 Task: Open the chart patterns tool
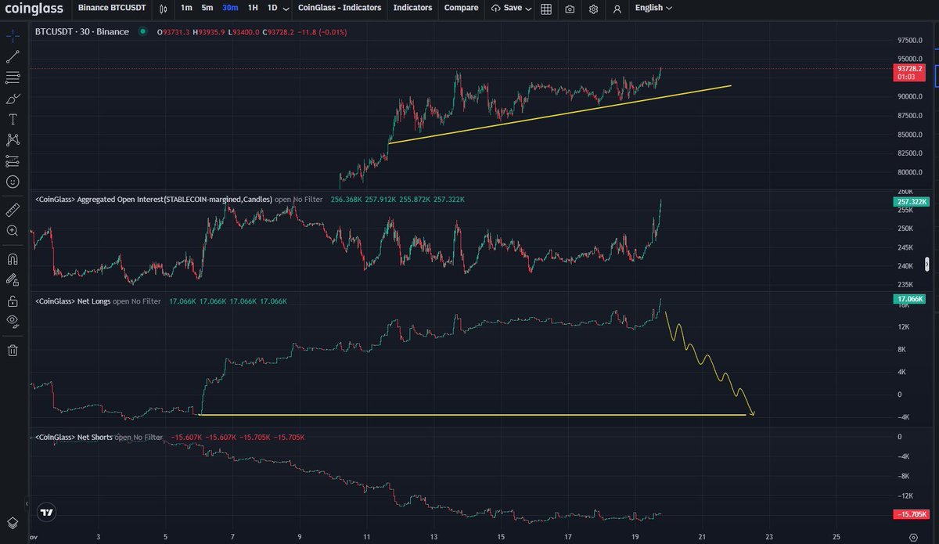(13, 139)
